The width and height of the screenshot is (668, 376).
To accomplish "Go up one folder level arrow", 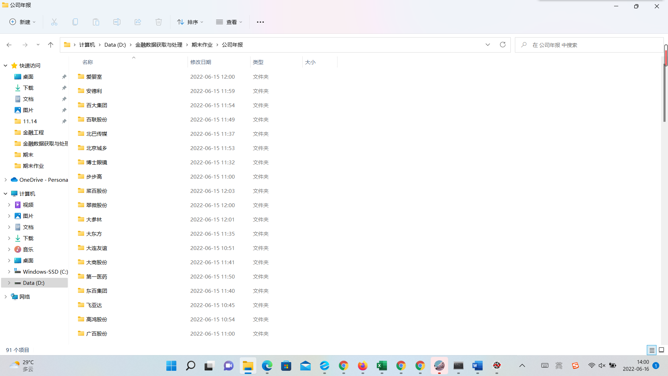I will click(50, 45).
